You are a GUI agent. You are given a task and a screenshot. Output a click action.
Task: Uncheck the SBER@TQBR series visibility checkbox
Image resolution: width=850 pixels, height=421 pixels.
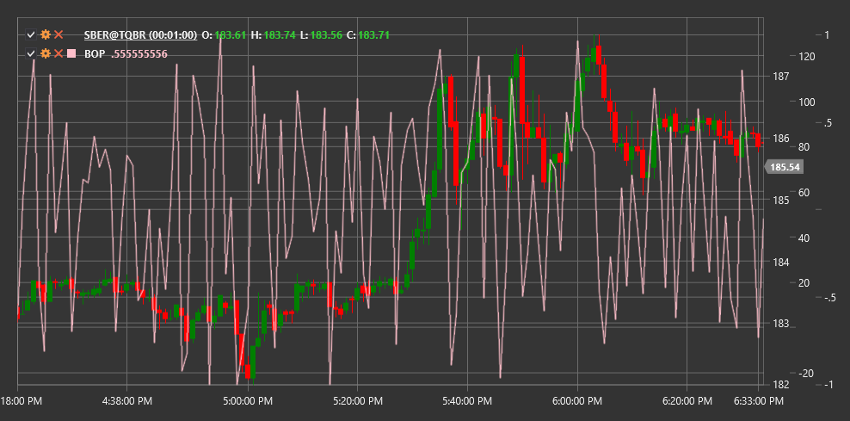[x=31, y=35]
